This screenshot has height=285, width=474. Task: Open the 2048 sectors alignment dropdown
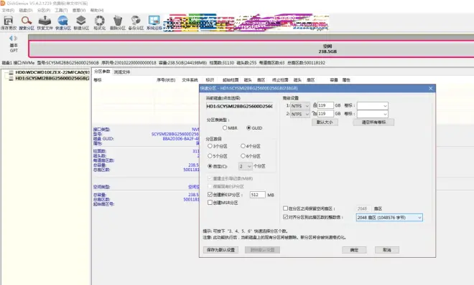click(389, 218)
